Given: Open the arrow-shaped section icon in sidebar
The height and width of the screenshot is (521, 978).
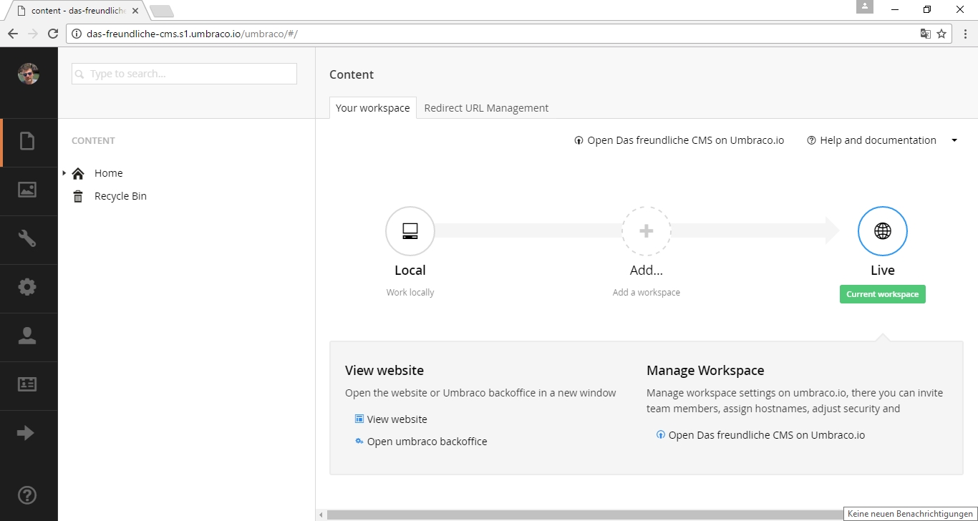Looking at the screenshot, I should (26, 433).
